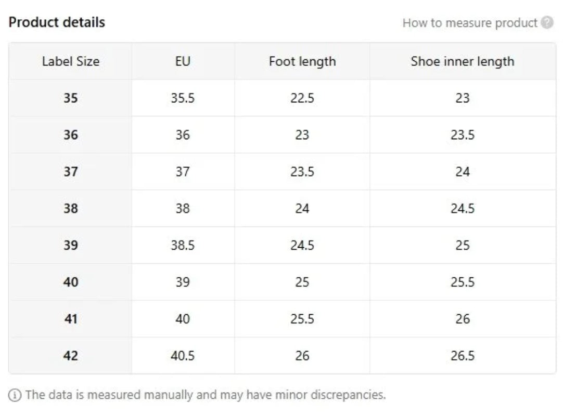Select label size 36 row
The image size is (563, 417).
pos(70,135)
